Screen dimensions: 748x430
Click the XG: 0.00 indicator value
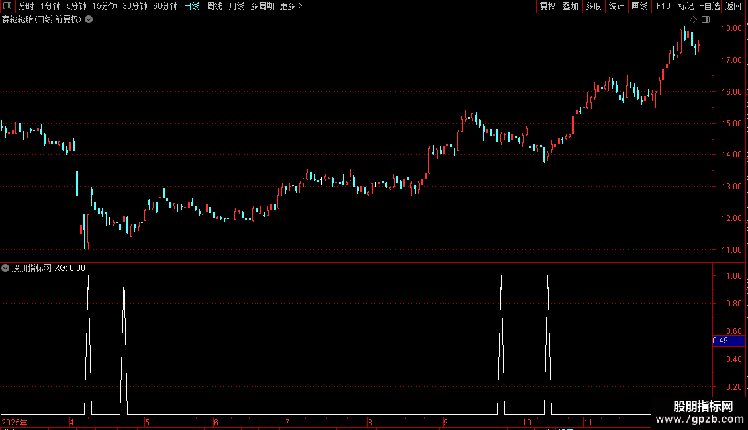point(70,268)
